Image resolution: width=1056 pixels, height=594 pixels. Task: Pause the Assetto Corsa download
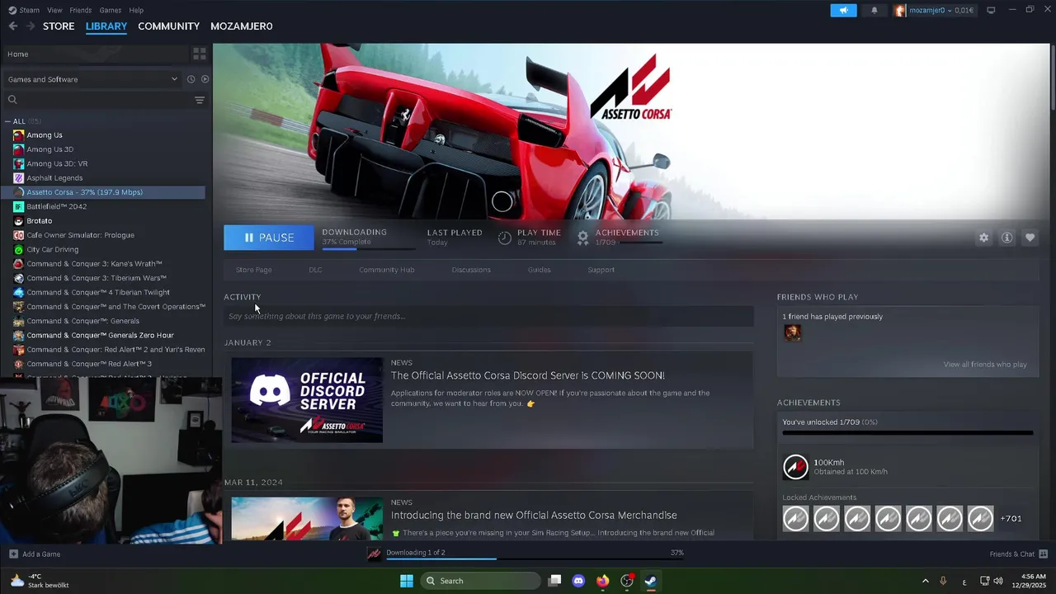click(269, 238)
